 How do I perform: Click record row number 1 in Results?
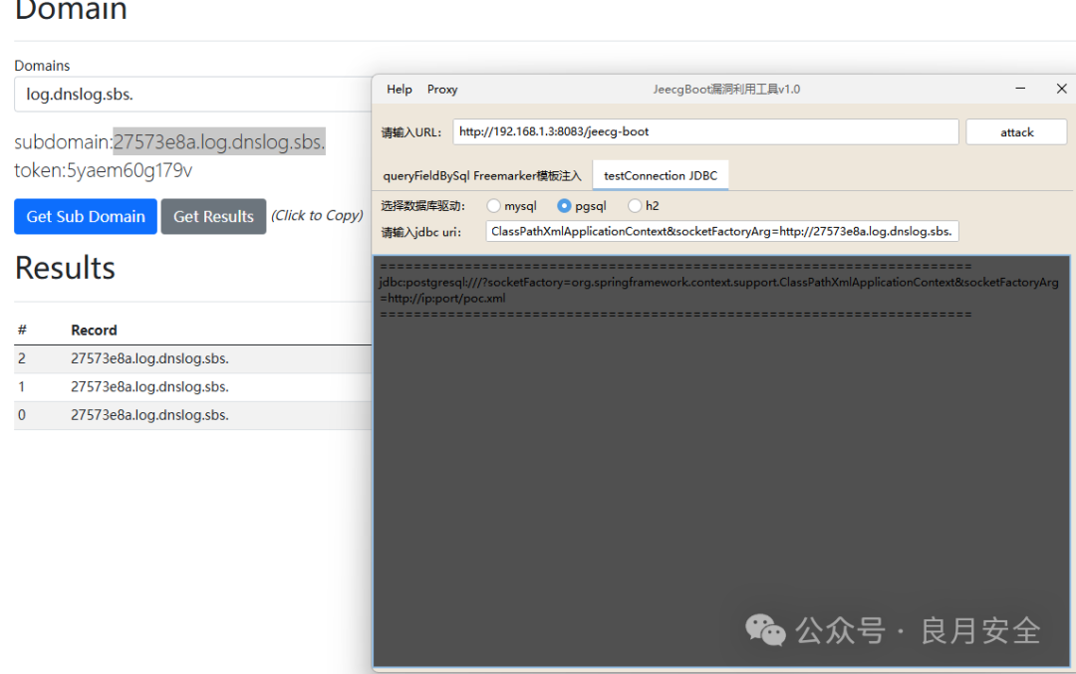click(192, 386)
